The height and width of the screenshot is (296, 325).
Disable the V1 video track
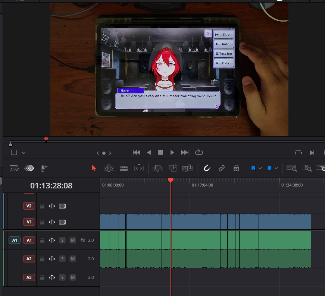tap(62, 222)
